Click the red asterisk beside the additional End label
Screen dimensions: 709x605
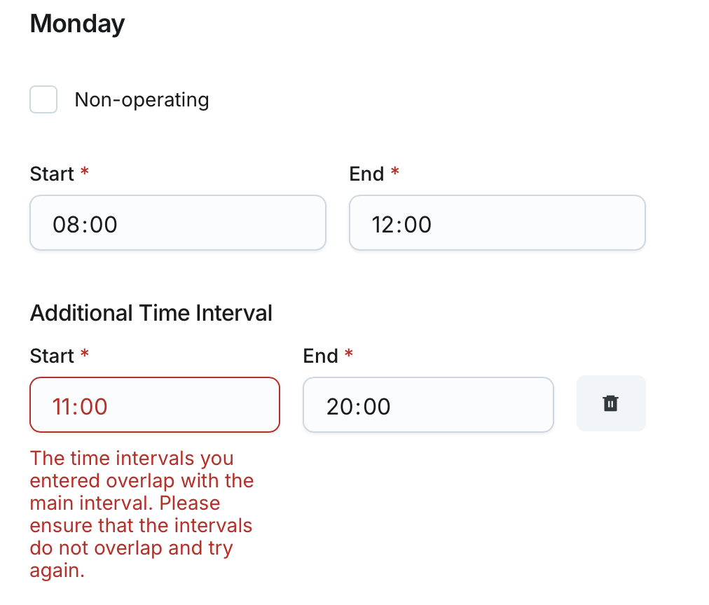(348, 354)
